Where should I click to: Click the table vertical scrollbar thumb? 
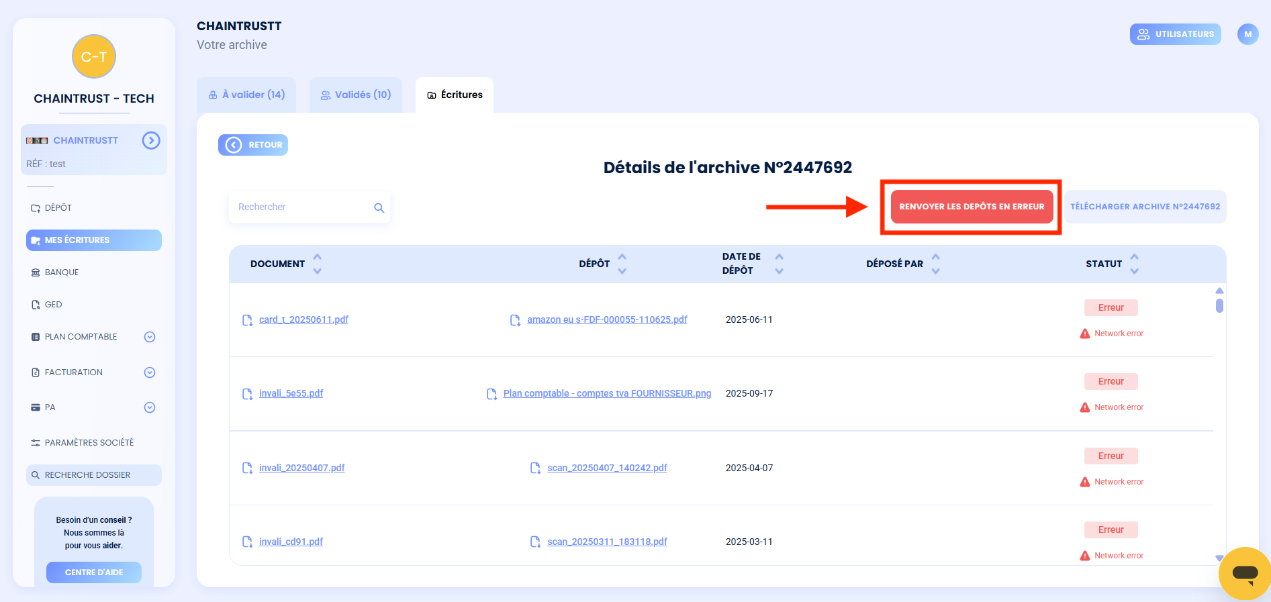pyautogui.click(x=1219, y=305)
